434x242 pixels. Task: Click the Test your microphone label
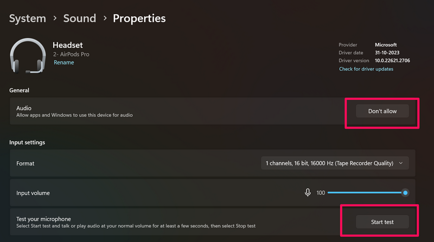43,219
